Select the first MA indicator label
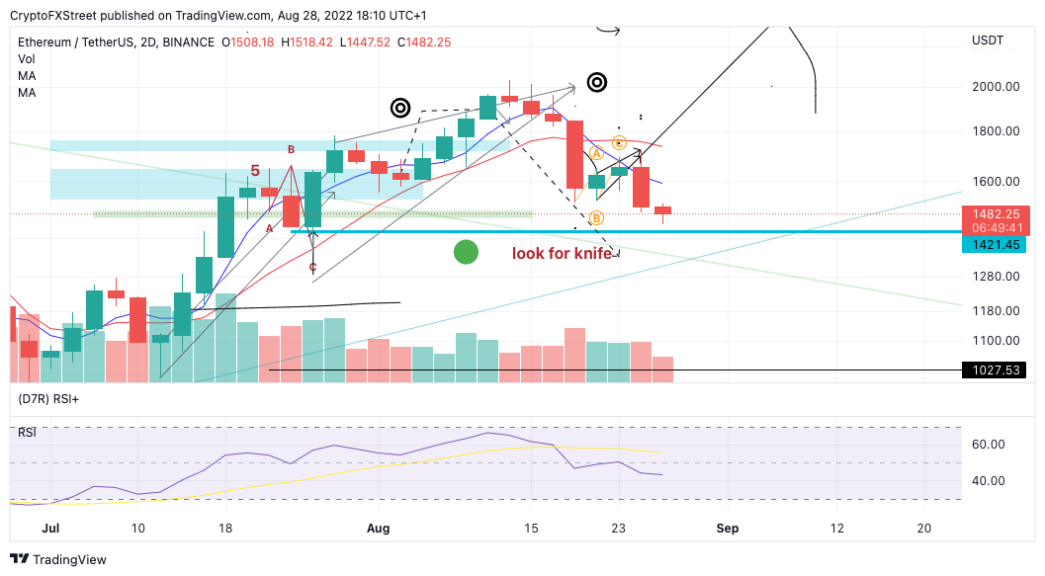Image resolution: width=1045 pixels, height=576 pixels. click(27, 76)
